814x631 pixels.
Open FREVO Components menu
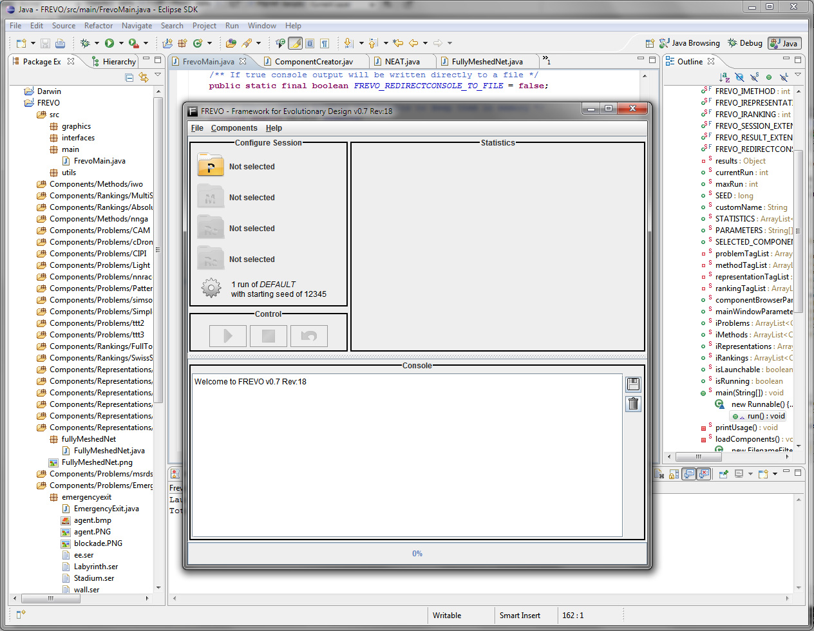234,128
